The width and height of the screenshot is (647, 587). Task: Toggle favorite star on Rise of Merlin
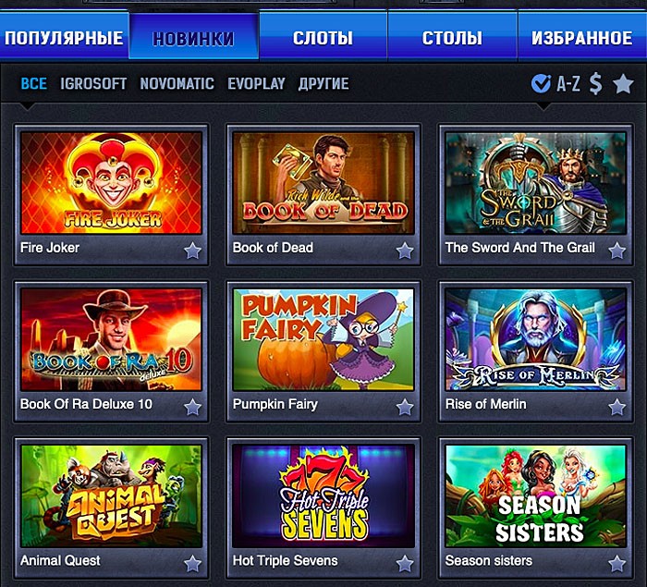click(616, 407)
